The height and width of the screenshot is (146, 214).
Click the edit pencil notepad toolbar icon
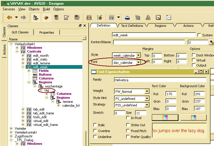point(66,17)
